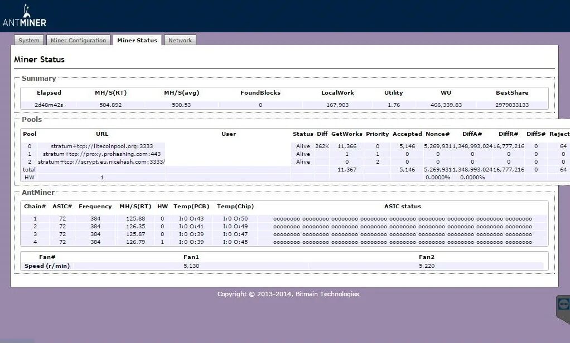Click chain 3 chip temp I:0 O:47

[235, 234]
